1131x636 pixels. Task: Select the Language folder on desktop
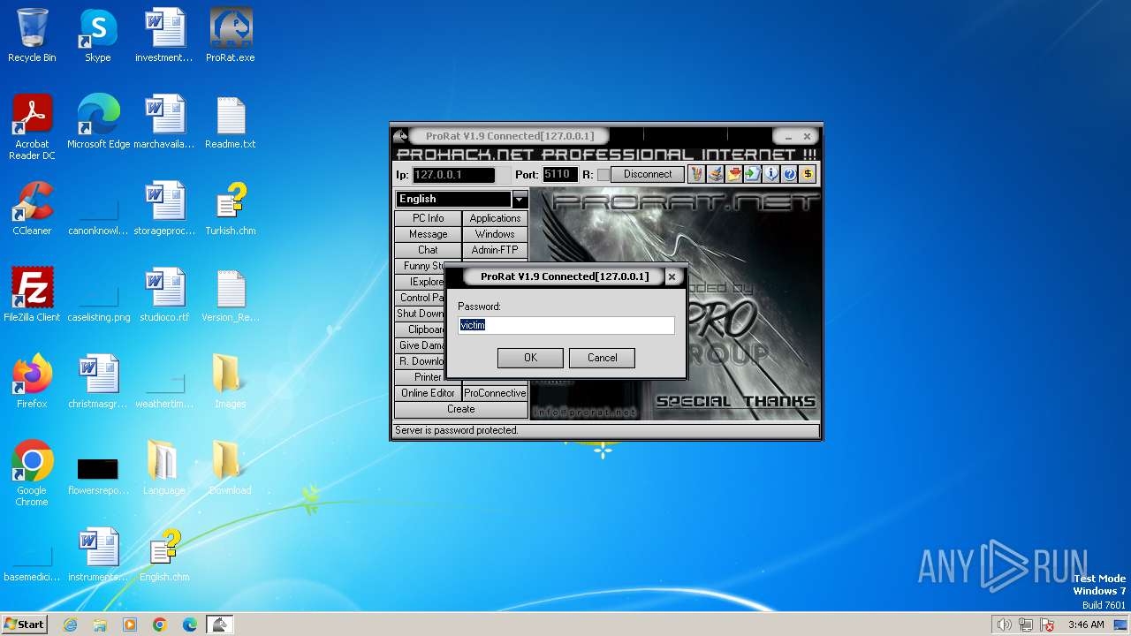pyautogui.click(x=164, y=469)
